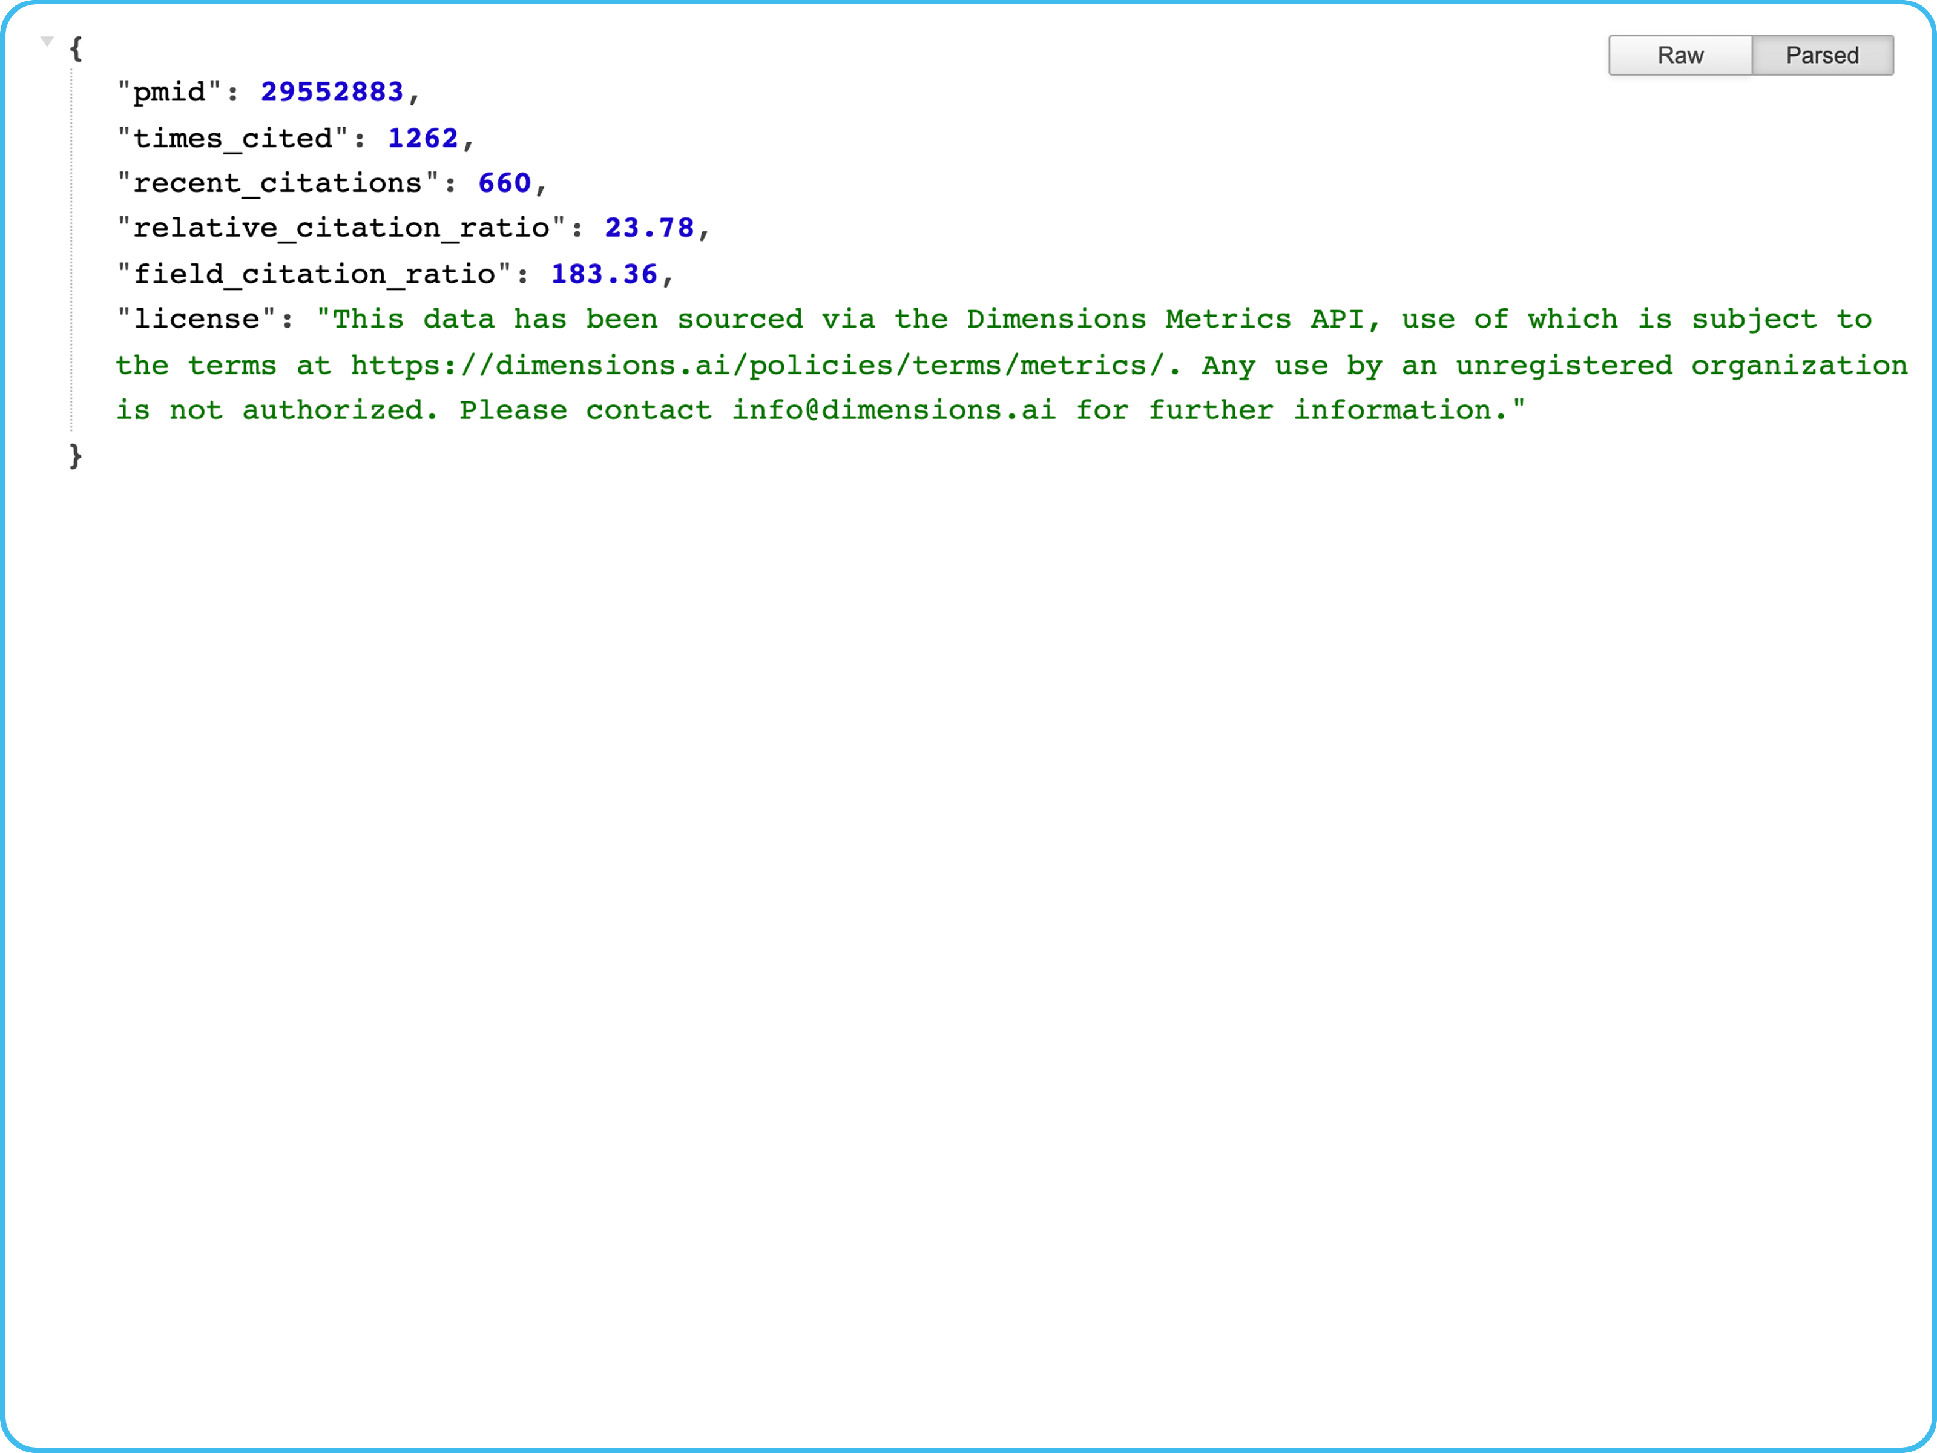This screenshot has height=1453, width=1937.
Task: Click the "field_citation_ratio" key
Action: [314, 274]
